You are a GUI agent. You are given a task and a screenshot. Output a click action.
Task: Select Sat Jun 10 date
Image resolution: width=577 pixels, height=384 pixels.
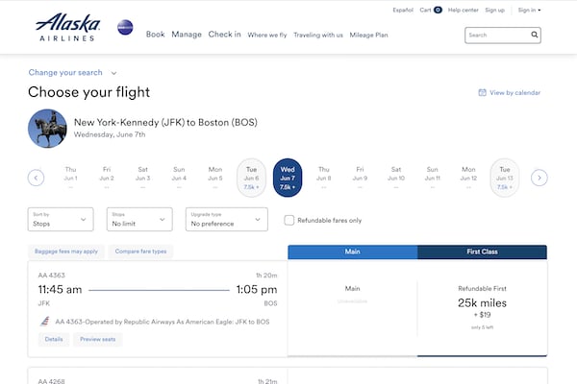click(396, 178)
